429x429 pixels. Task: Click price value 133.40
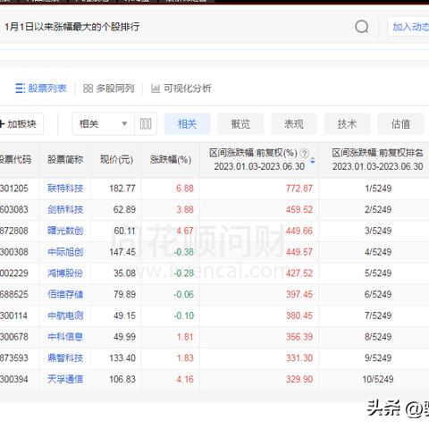pos(122,357)
